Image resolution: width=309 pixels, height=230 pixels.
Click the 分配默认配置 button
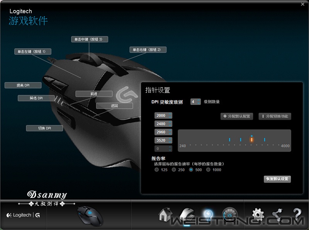click(236, 116)
